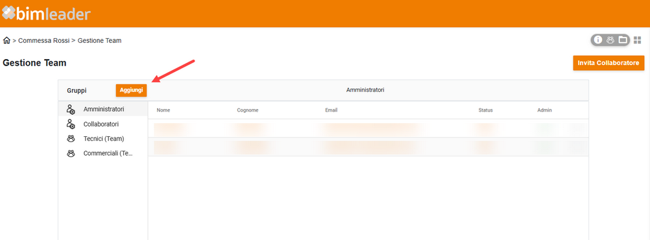
Task: Select Commerciali (Te... group
Action: (x=102, y=153)
